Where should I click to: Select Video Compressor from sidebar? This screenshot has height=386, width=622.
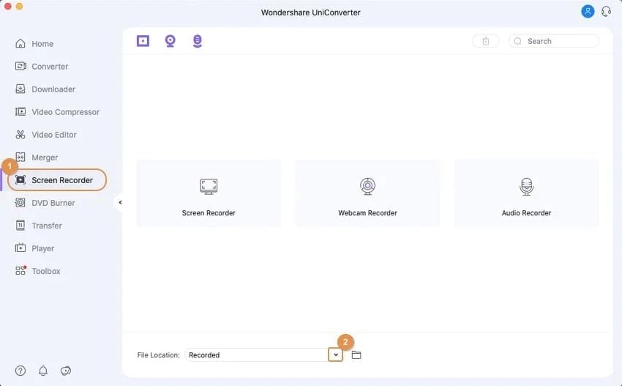57,112
